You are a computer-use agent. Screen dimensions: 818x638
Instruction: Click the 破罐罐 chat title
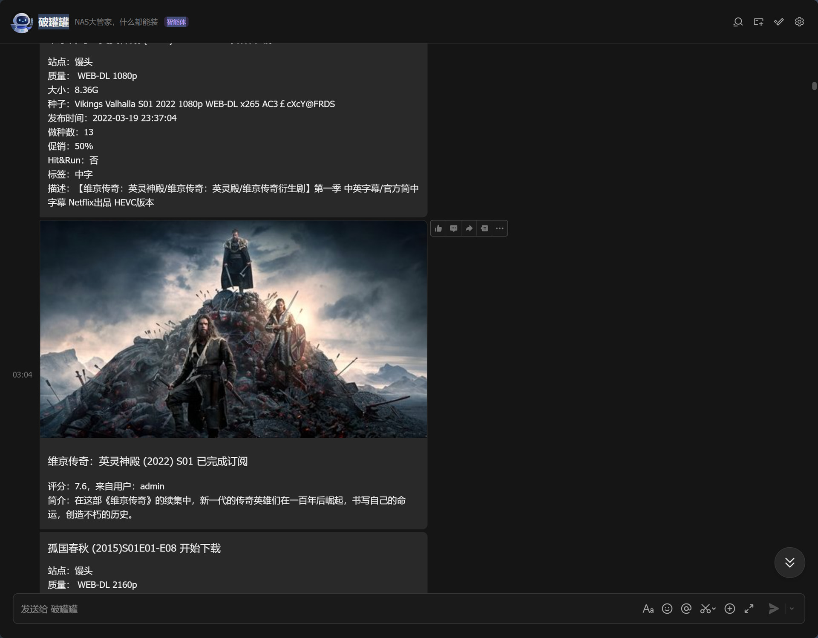click(54, 22)
